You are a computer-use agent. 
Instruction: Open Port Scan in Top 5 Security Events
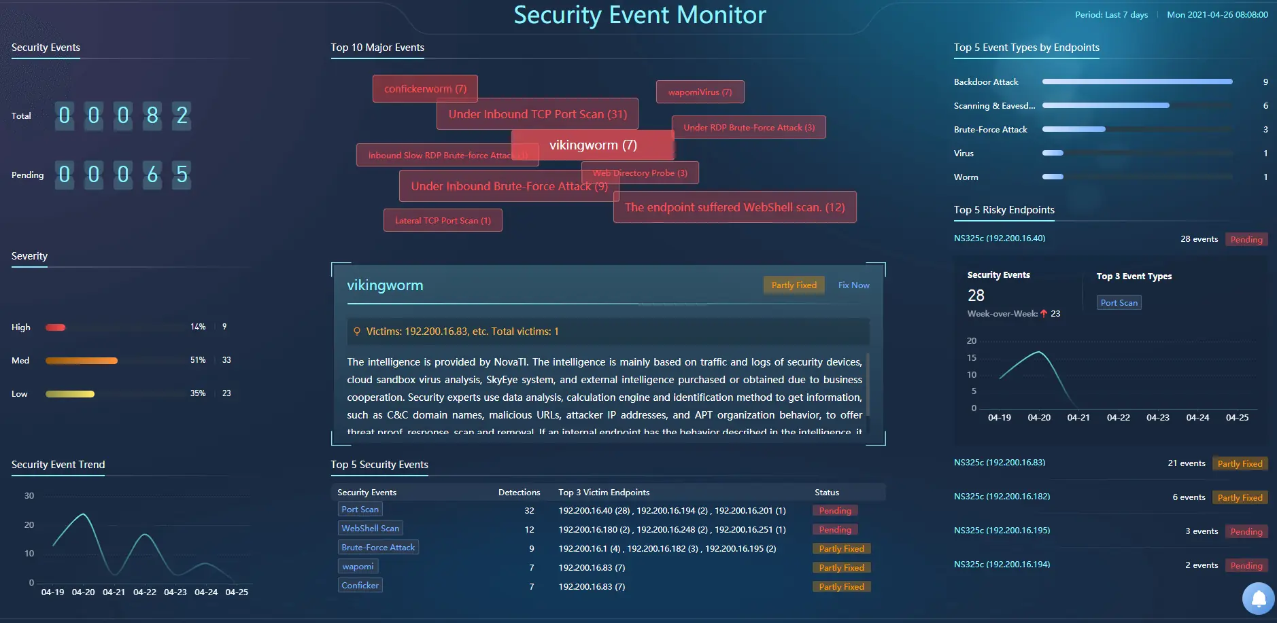click(360, 510)
